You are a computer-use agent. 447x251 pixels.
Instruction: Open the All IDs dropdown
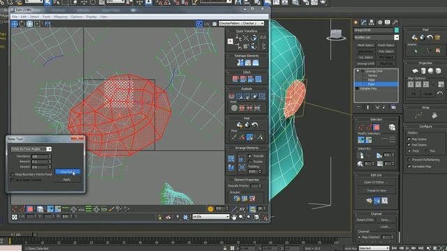tap(211, 217)
